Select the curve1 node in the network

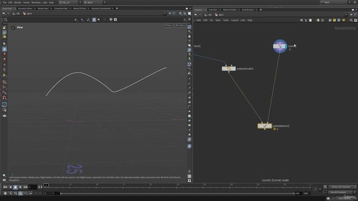click(x=280, y=46)
